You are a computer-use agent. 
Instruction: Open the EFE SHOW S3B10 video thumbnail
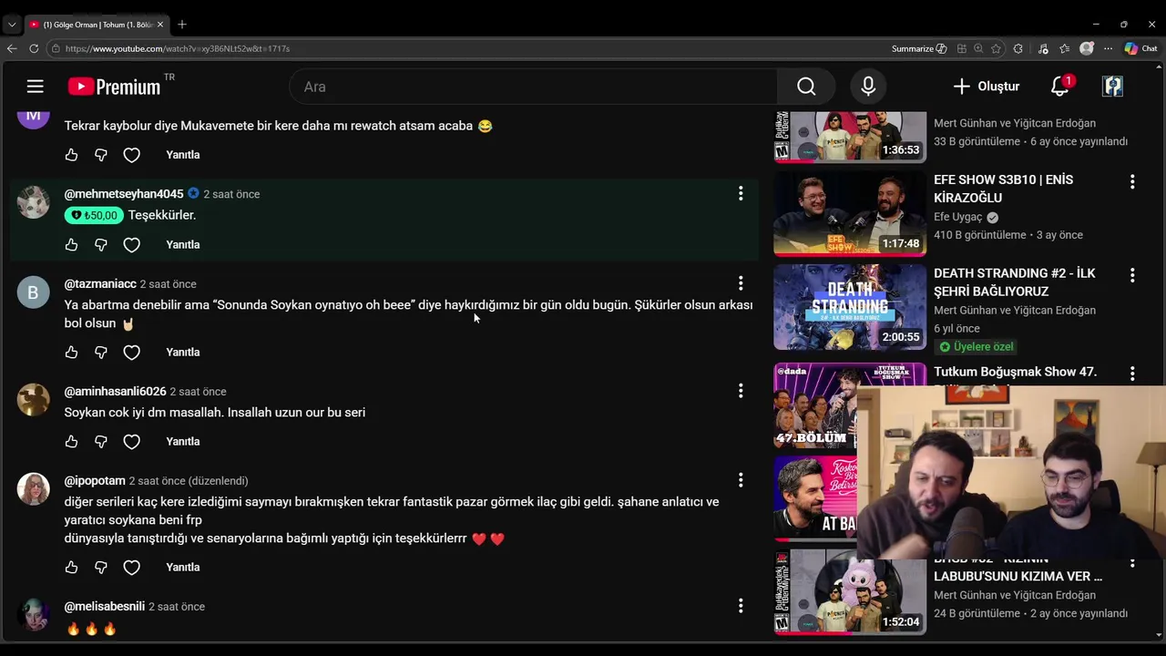point(850,214)
